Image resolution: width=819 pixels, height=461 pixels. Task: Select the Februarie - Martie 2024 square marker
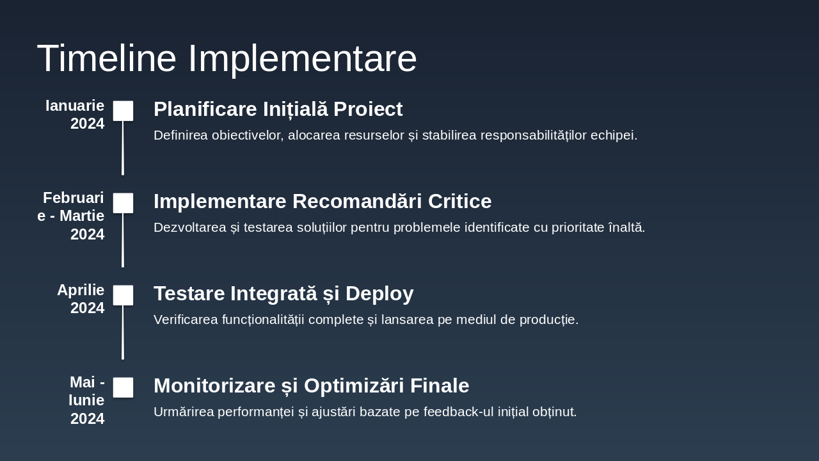(x=123, y=203)
